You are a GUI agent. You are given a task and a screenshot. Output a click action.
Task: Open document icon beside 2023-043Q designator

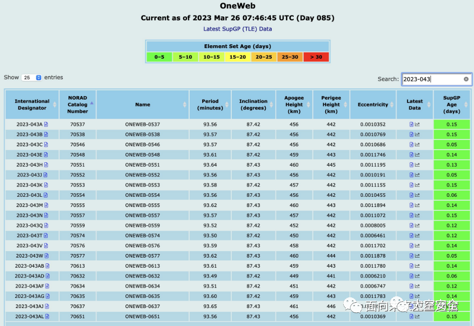(46, 225)
